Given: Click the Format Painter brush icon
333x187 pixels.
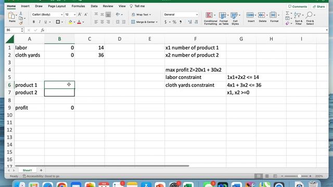Looking at the screenshot, I should (21, 23).
